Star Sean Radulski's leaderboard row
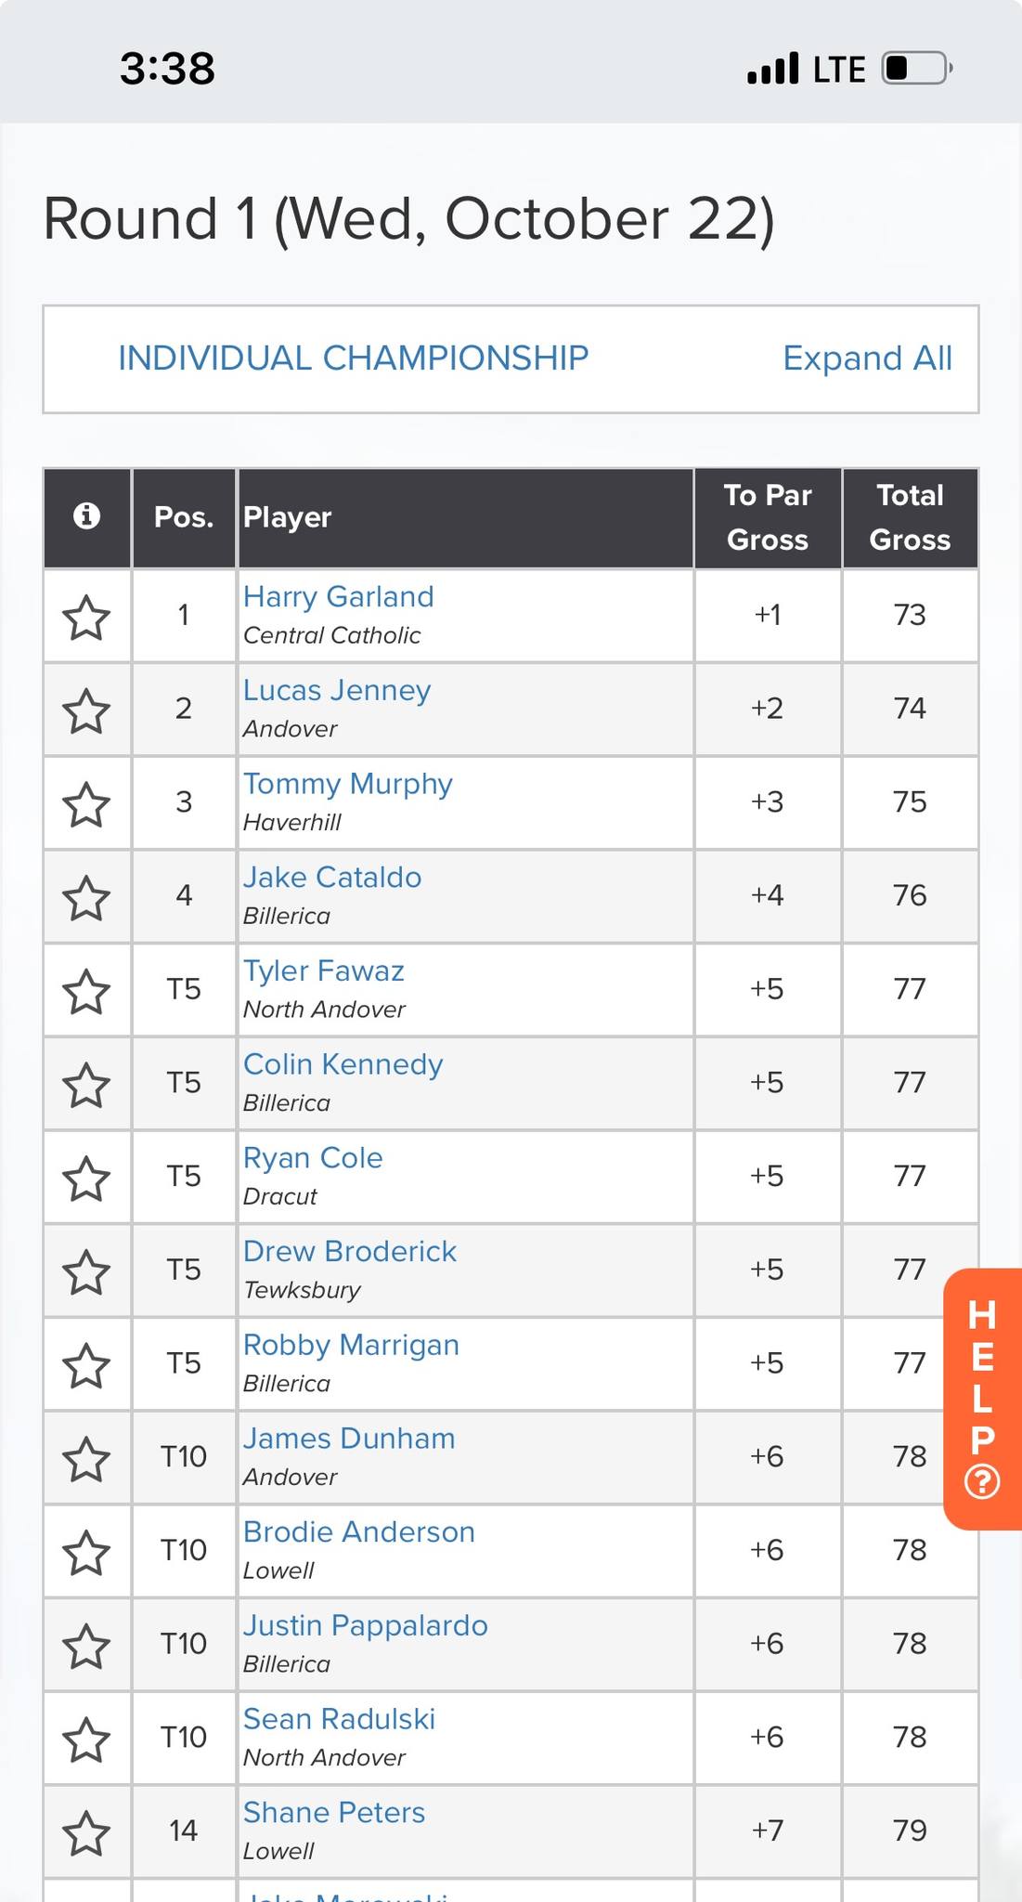Viewport: 1022px width, 1902px height. (86, 1739)
